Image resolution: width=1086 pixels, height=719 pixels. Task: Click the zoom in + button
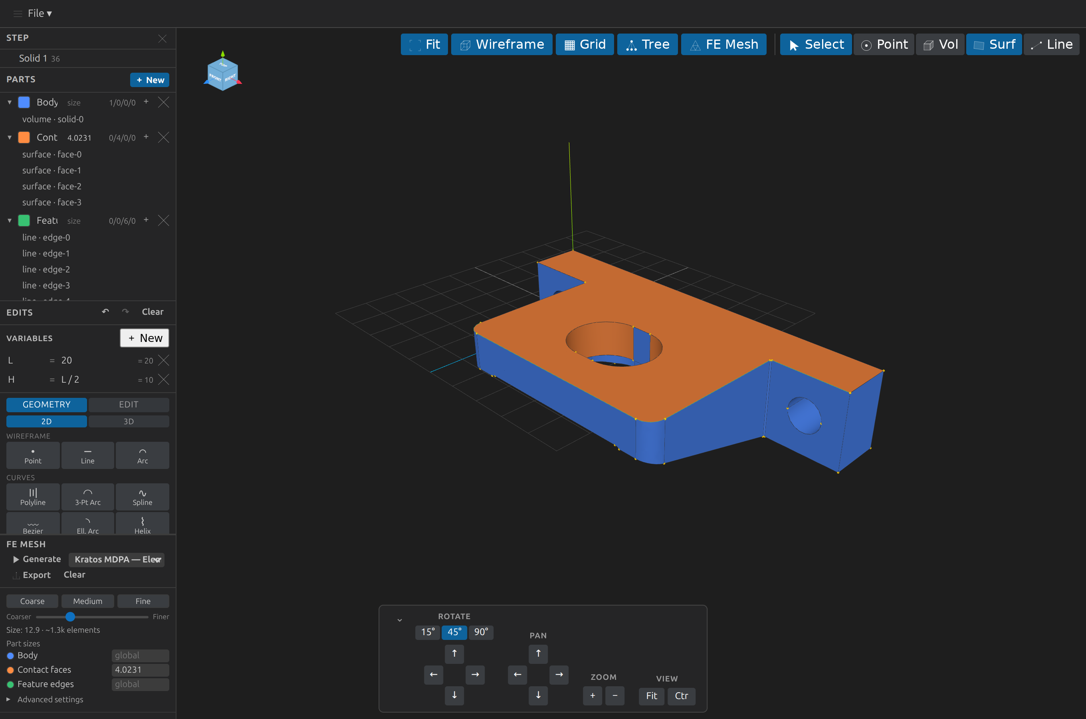593,697
